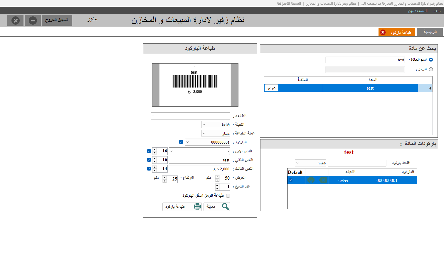Increase النص الثالث font size with up arrow

tap(155, 167)
